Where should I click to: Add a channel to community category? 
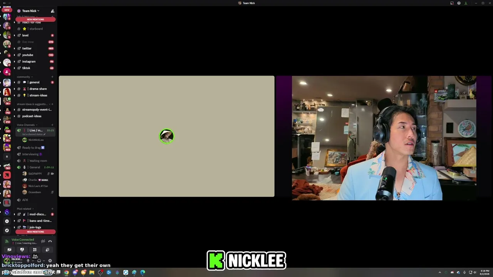52,77
